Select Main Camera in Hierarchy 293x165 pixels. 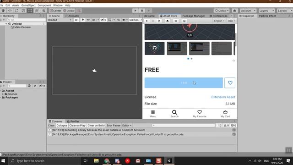click(22, 27)
